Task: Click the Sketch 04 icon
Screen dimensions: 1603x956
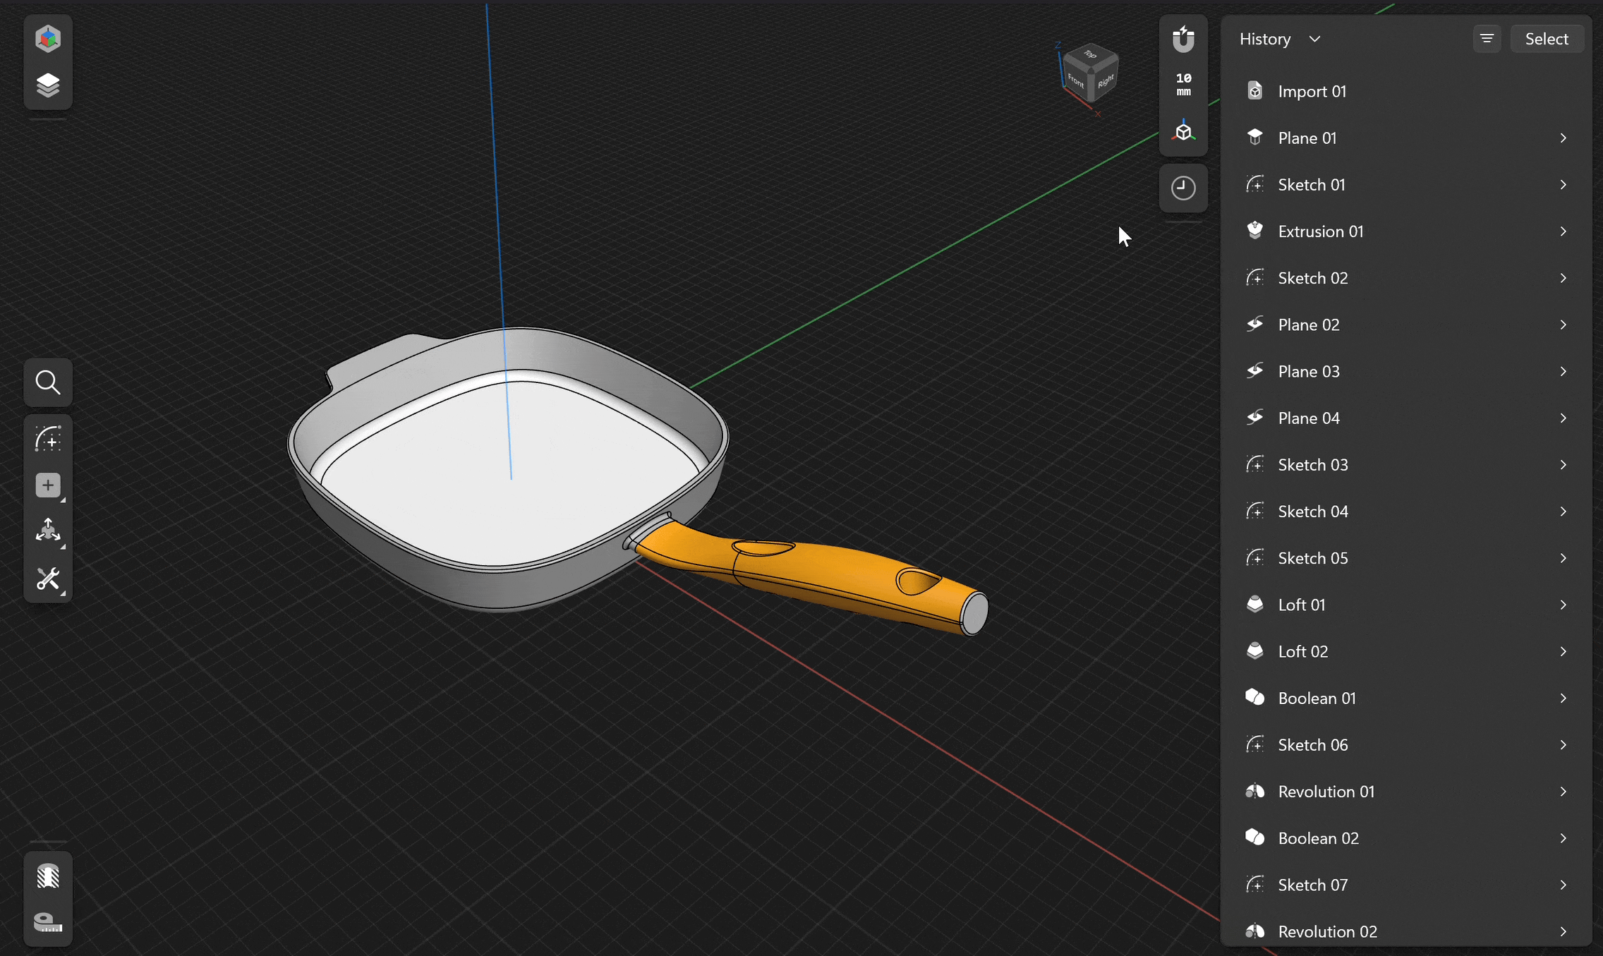Action: pyautogui.click(x=1254, y=511)
